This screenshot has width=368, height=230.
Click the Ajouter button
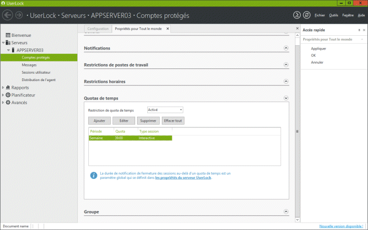[x=99, y=121]
